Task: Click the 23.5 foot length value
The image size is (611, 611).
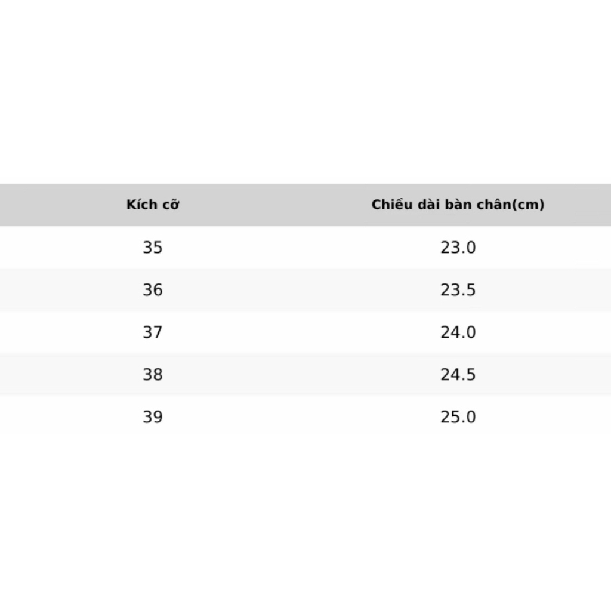Action: (458, 289)
